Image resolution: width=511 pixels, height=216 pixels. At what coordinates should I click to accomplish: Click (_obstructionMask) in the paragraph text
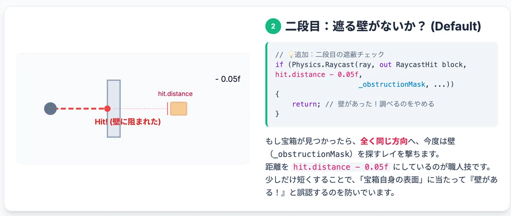point(313,154)
